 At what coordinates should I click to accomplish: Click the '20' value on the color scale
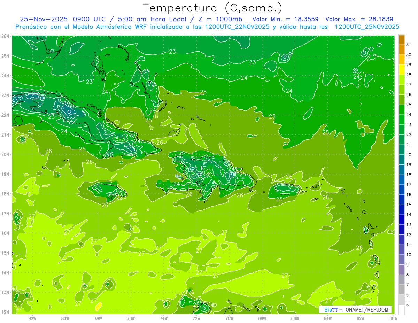tap(409, 155)
